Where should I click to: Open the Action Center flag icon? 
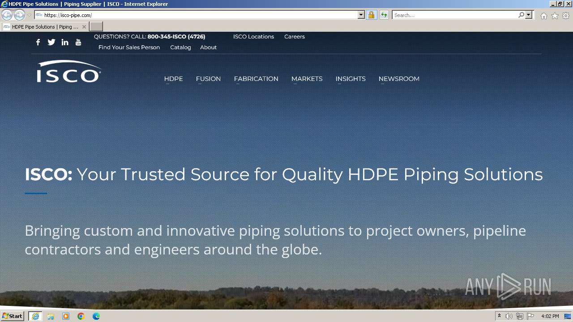530,316
